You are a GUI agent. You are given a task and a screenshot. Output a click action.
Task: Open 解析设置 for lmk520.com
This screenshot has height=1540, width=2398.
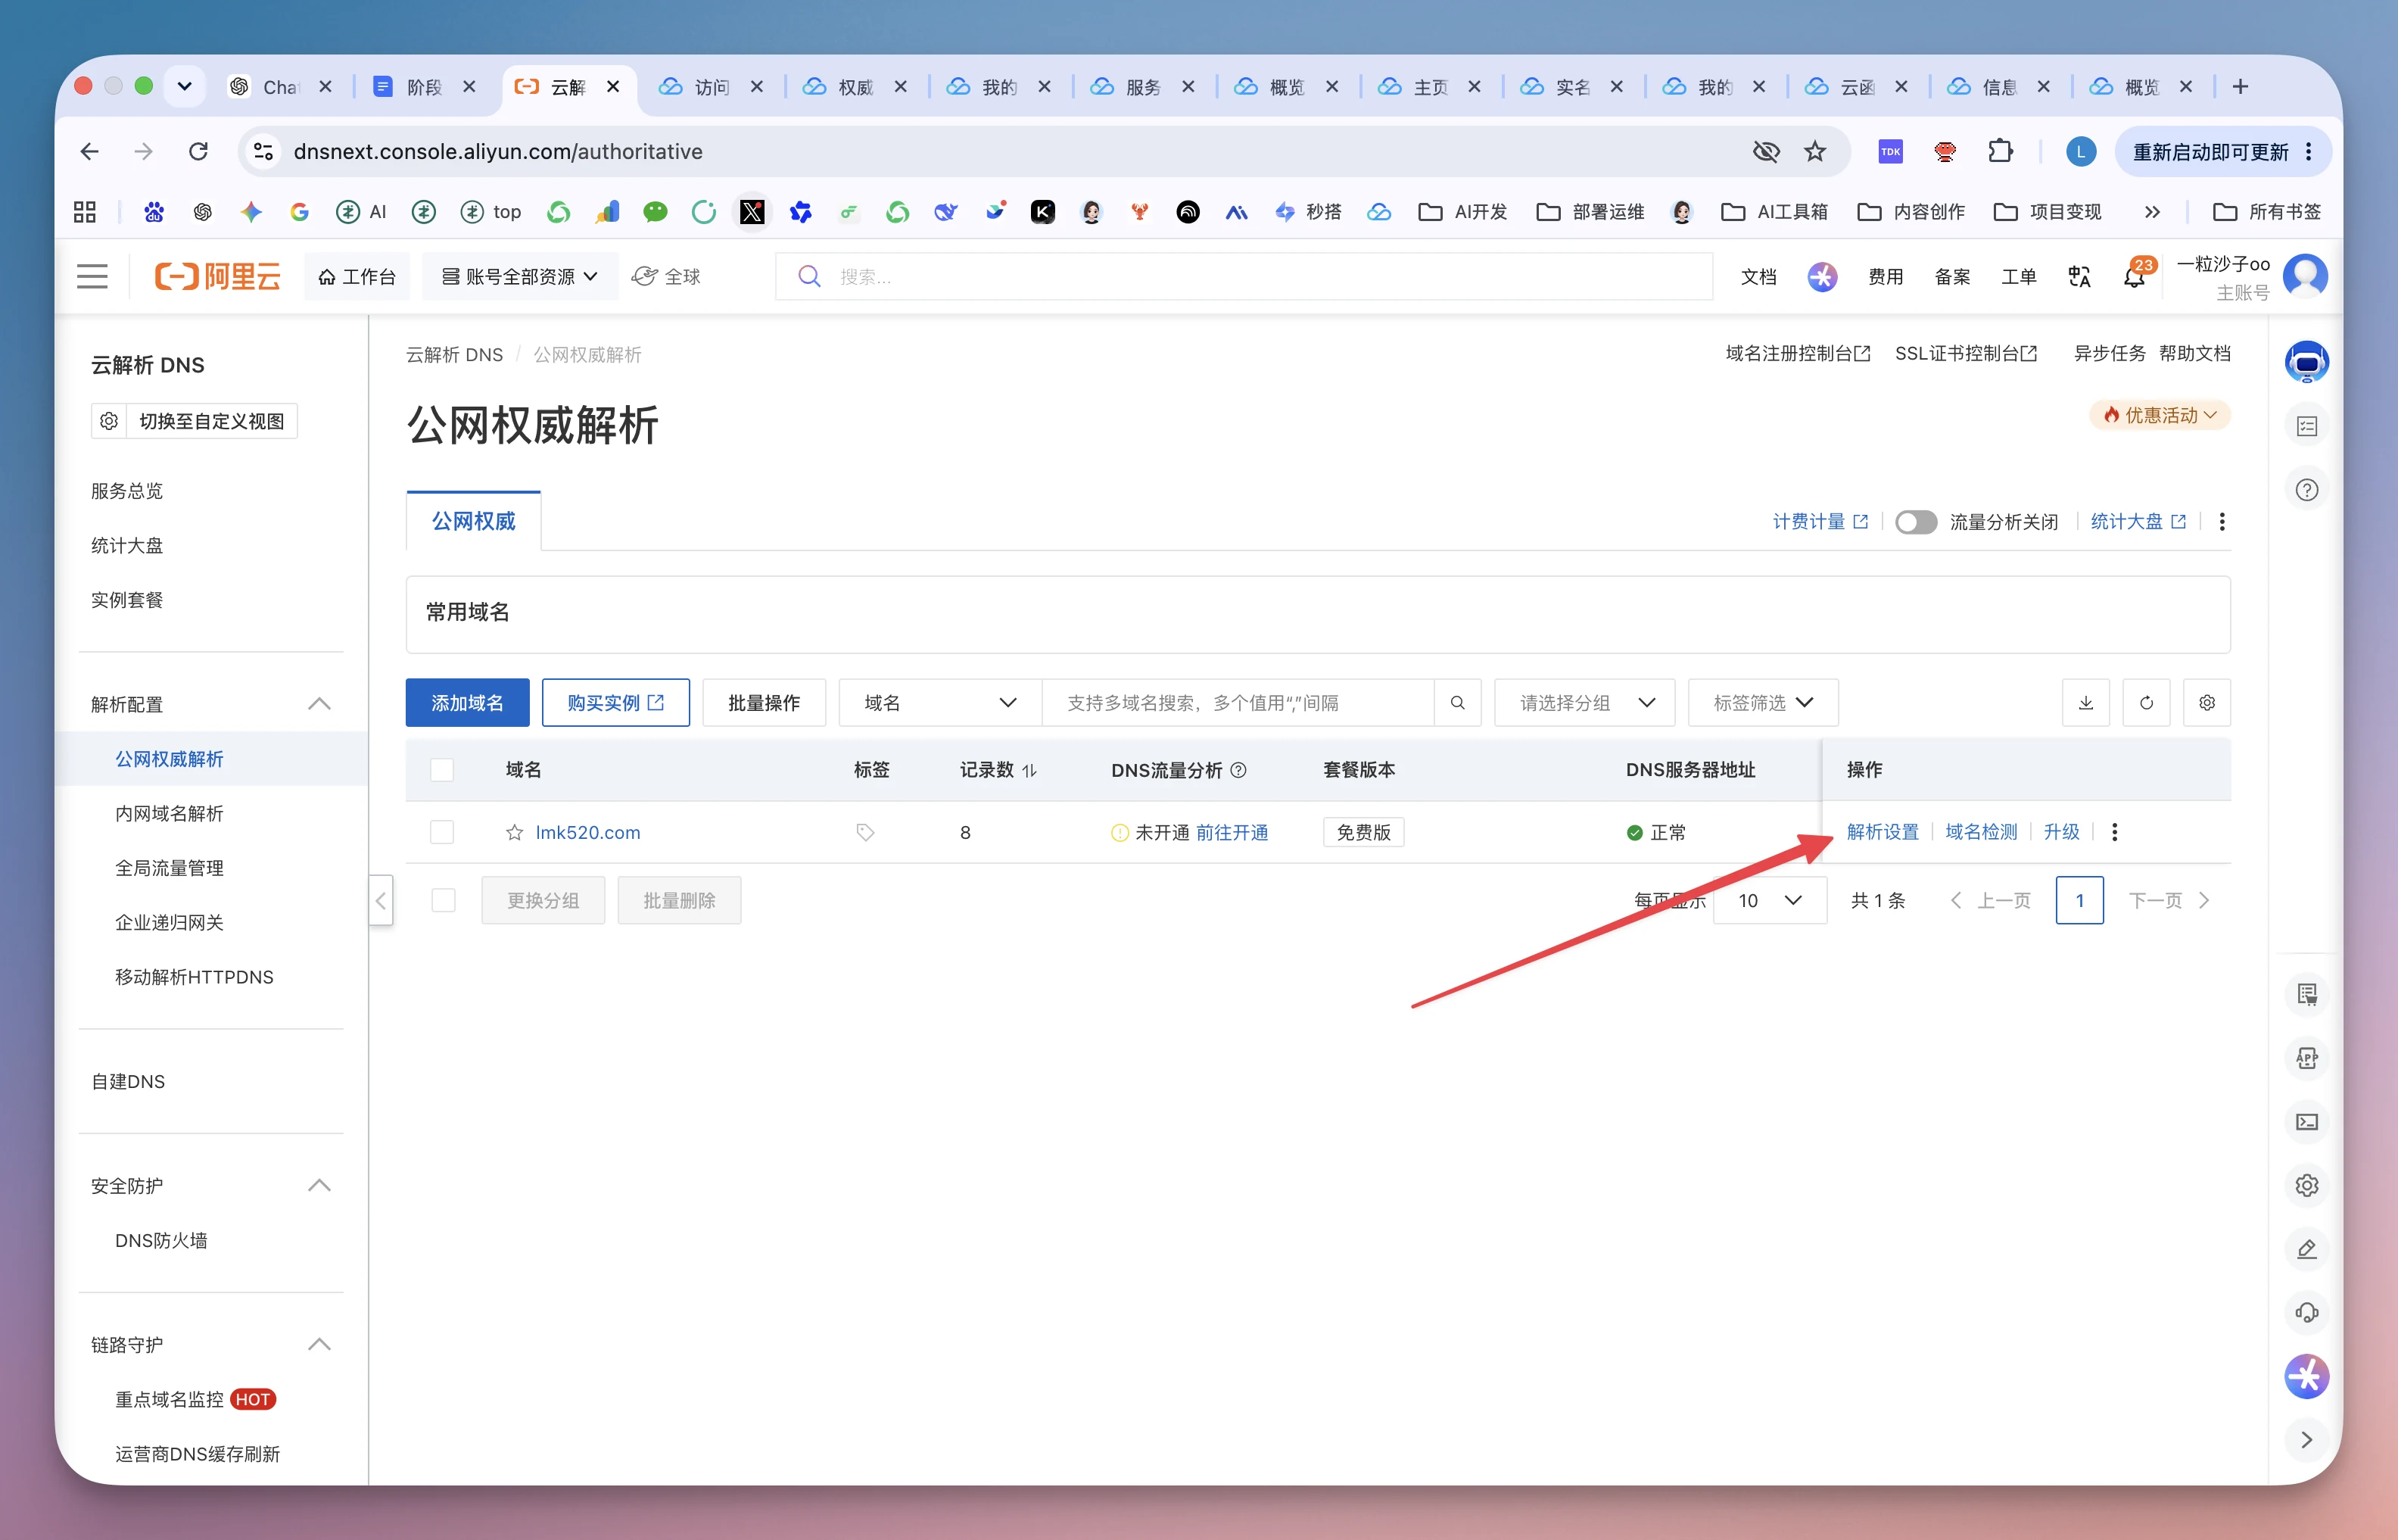[1883, 832]
